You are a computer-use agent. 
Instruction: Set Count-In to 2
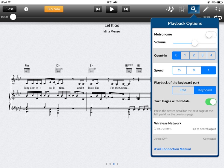point(194,56)
